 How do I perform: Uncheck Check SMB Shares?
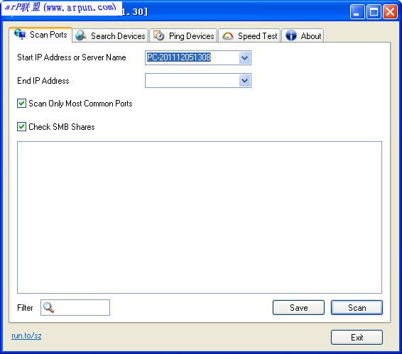click(21, 126)
